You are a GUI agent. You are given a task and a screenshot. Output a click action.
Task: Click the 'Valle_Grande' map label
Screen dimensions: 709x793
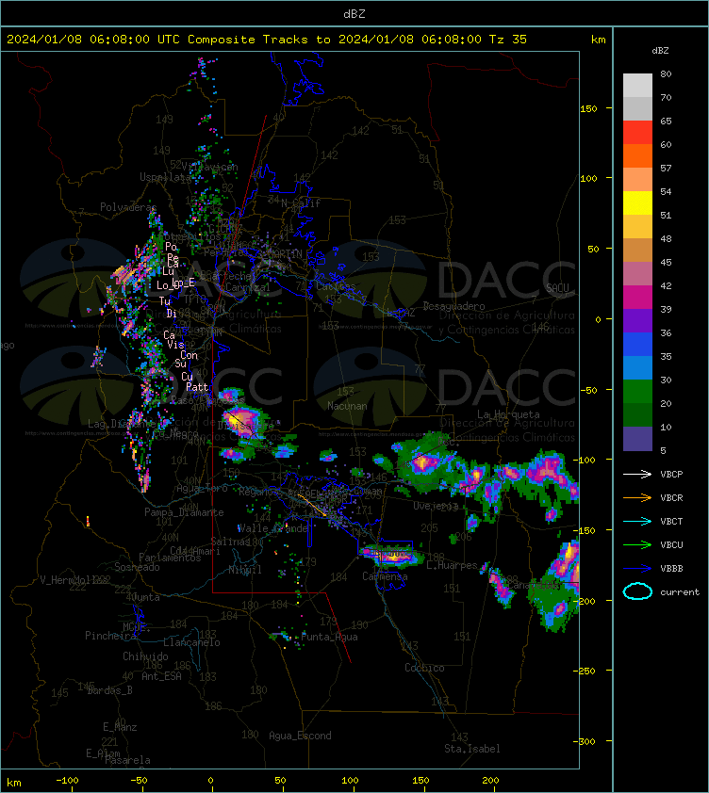pyautogui.click(x=272, y=528)
